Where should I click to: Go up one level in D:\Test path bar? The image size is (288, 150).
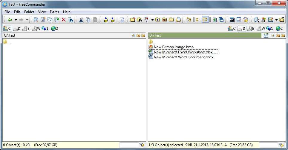click(x=283, y=35)
